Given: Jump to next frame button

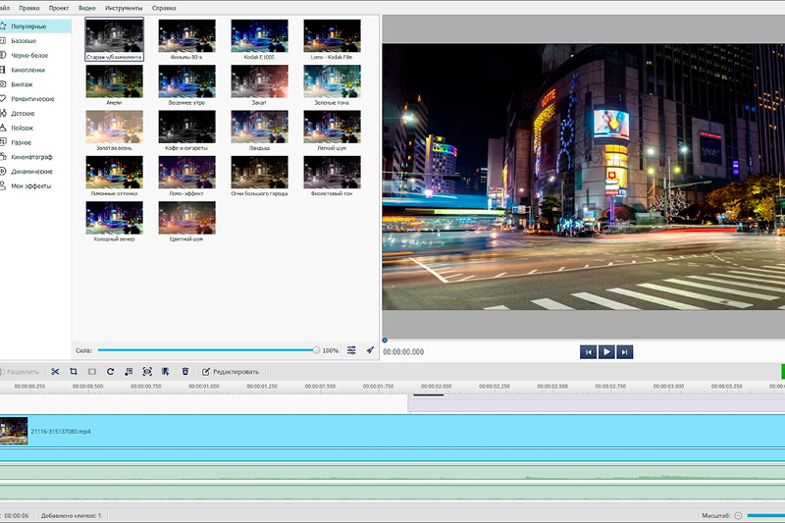Looking at the screenshot, I should (624, 352).
